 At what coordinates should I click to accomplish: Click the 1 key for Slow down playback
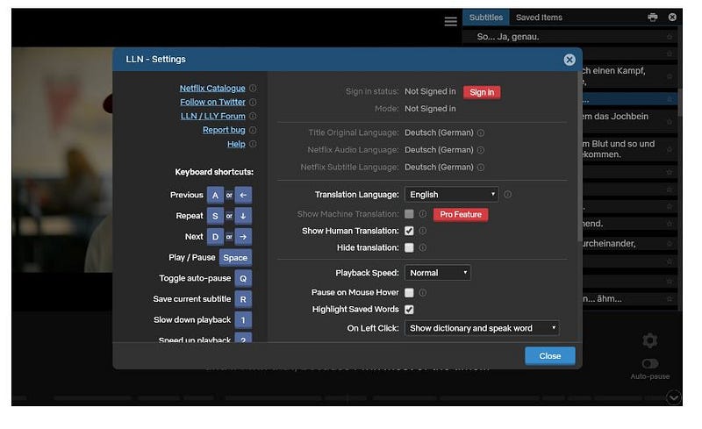(243, 320)
